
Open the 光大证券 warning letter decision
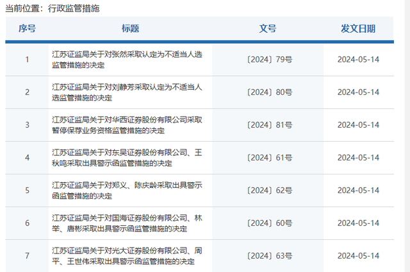point(127,256)
